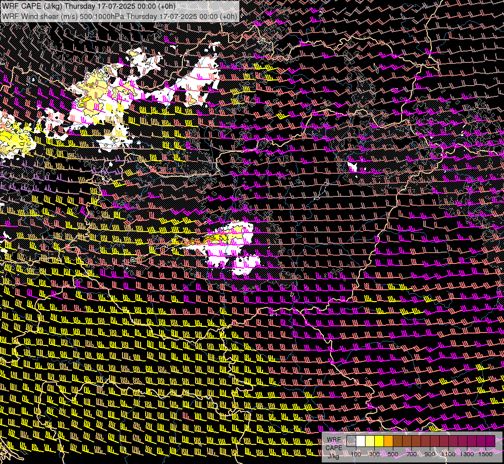Image resolution: width=504 pixels, height=464 pixels.
Task: Click the legend label 1500
Action: tap(485, 454)
